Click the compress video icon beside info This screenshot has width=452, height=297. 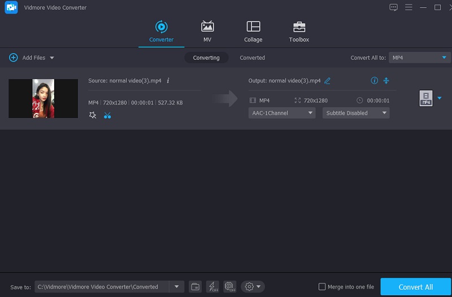[x=386, y=81]
